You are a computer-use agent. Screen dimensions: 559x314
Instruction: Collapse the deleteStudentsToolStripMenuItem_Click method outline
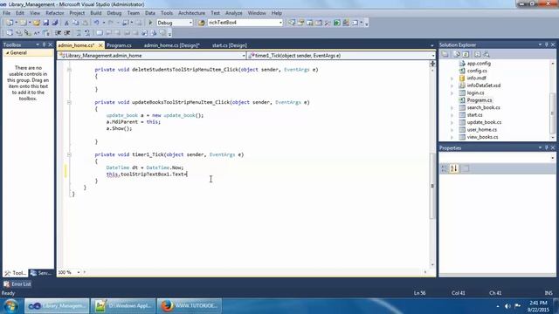(x=69, y=70)
